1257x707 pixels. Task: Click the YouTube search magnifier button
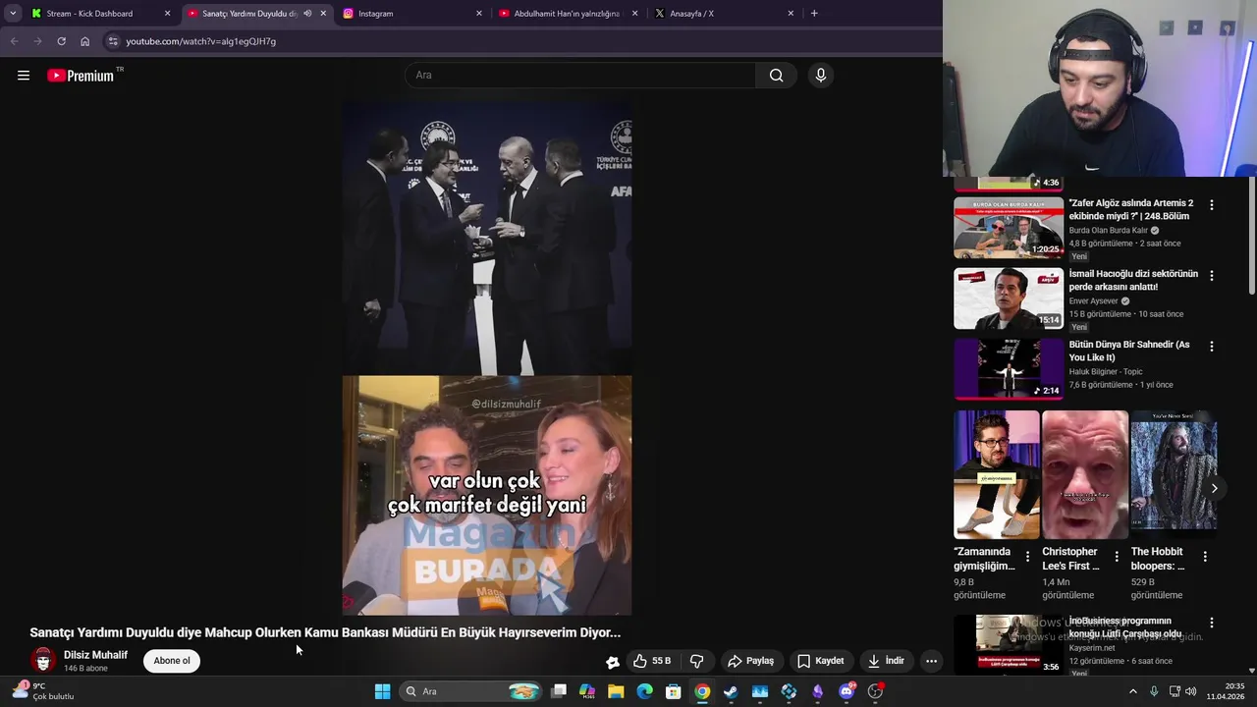tap(776, 76)
